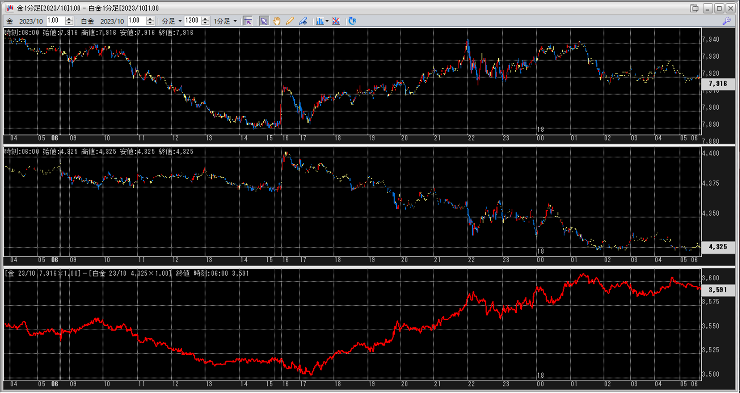Click the 3,591 spread price marker
The image size is (740, 393).
[x=717, y=290]
